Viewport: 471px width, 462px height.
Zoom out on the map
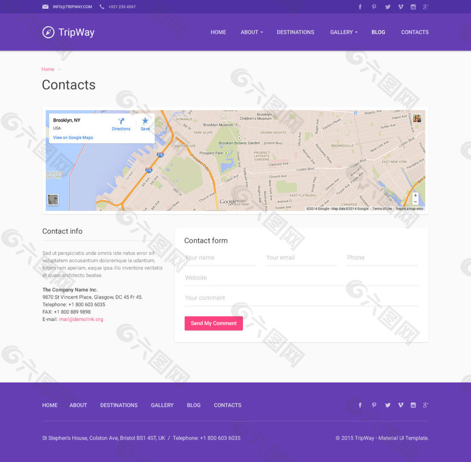click(x=415, y=202)
